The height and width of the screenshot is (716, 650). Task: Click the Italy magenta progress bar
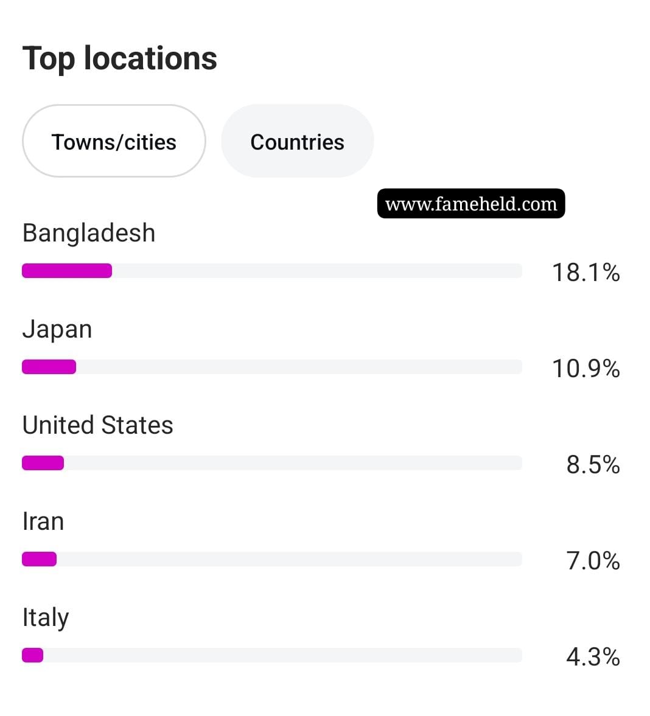tap(32, 655)
